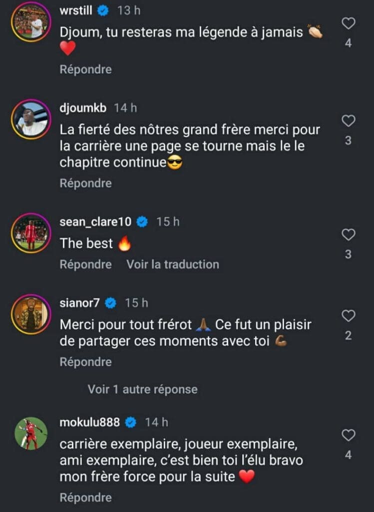Reply to mokulu888's comment
The height and width of the screenshot is (512, 374).
[85, 497]
